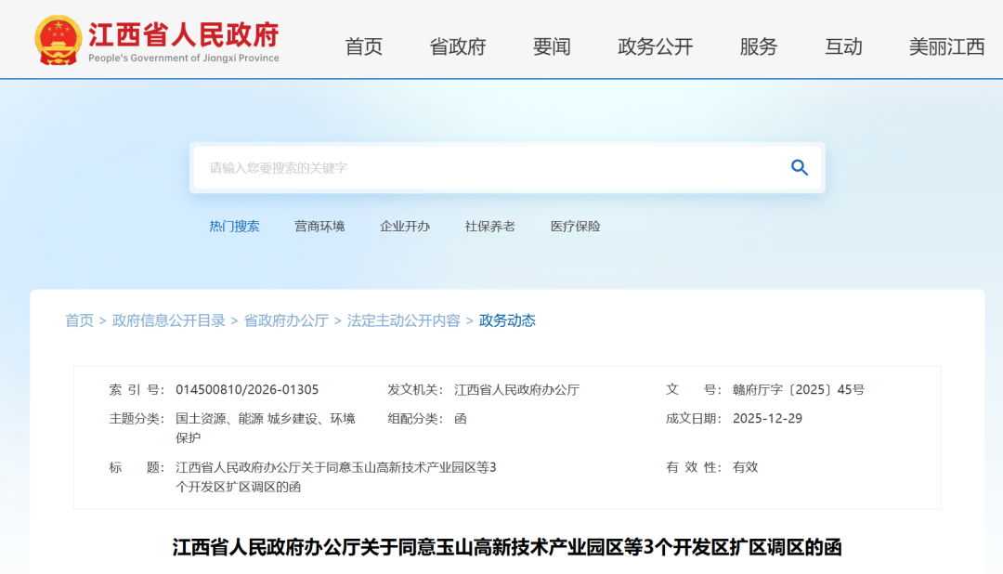Open the 互动 navigation item
The height and width of the screenshot is (574, 1003).
pos(843,46)
